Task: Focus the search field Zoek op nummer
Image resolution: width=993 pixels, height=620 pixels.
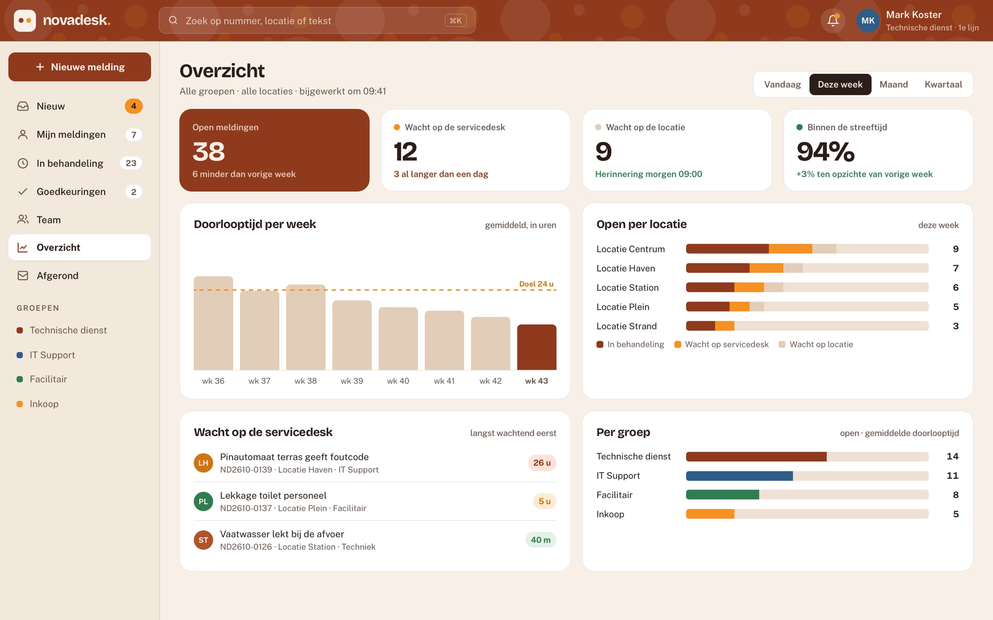Action: pos(317,20)
